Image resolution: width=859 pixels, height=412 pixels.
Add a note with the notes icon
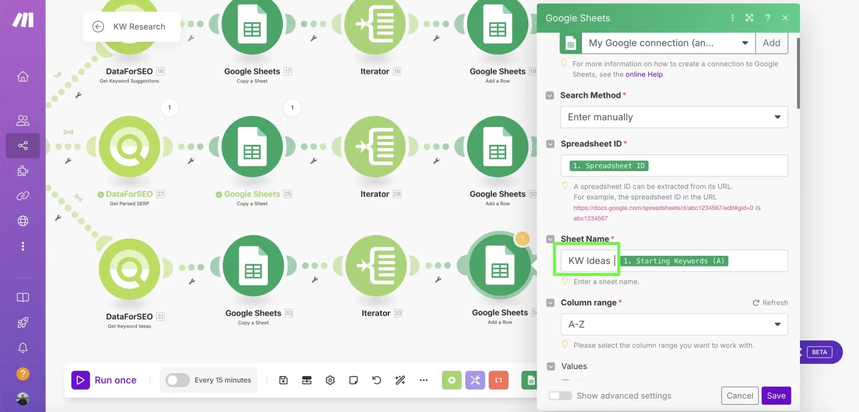353,380
